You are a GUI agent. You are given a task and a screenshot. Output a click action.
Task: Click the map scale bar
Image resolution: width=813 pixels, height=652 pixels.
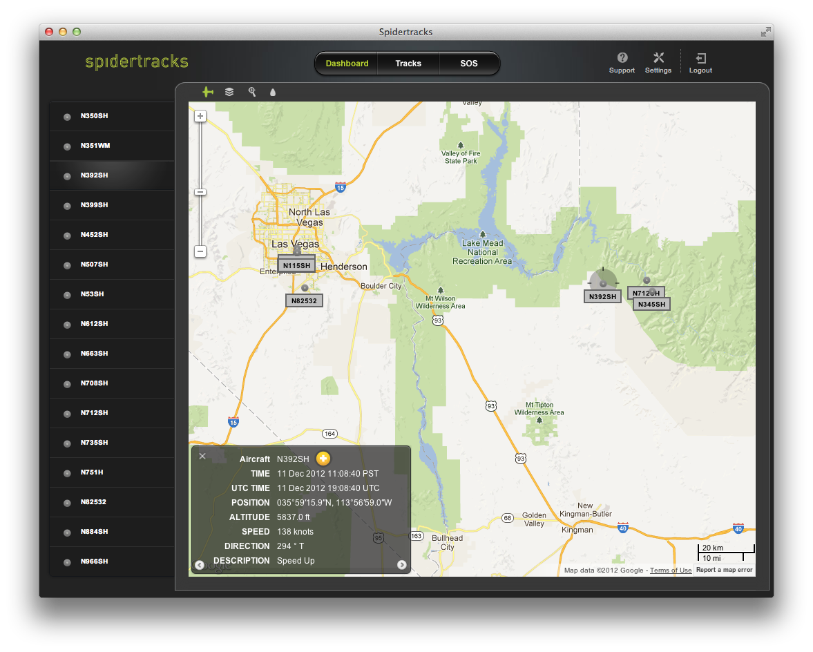click(x=725, y=553)
